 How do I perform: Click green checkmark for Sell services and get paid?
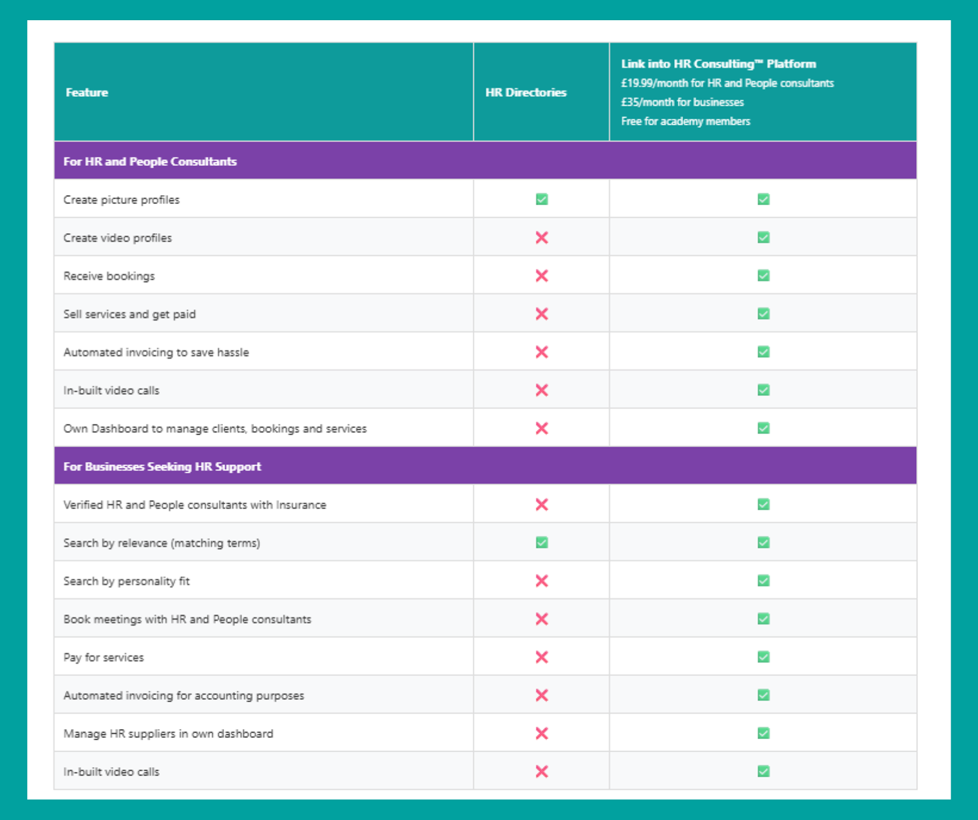point(763,313)
